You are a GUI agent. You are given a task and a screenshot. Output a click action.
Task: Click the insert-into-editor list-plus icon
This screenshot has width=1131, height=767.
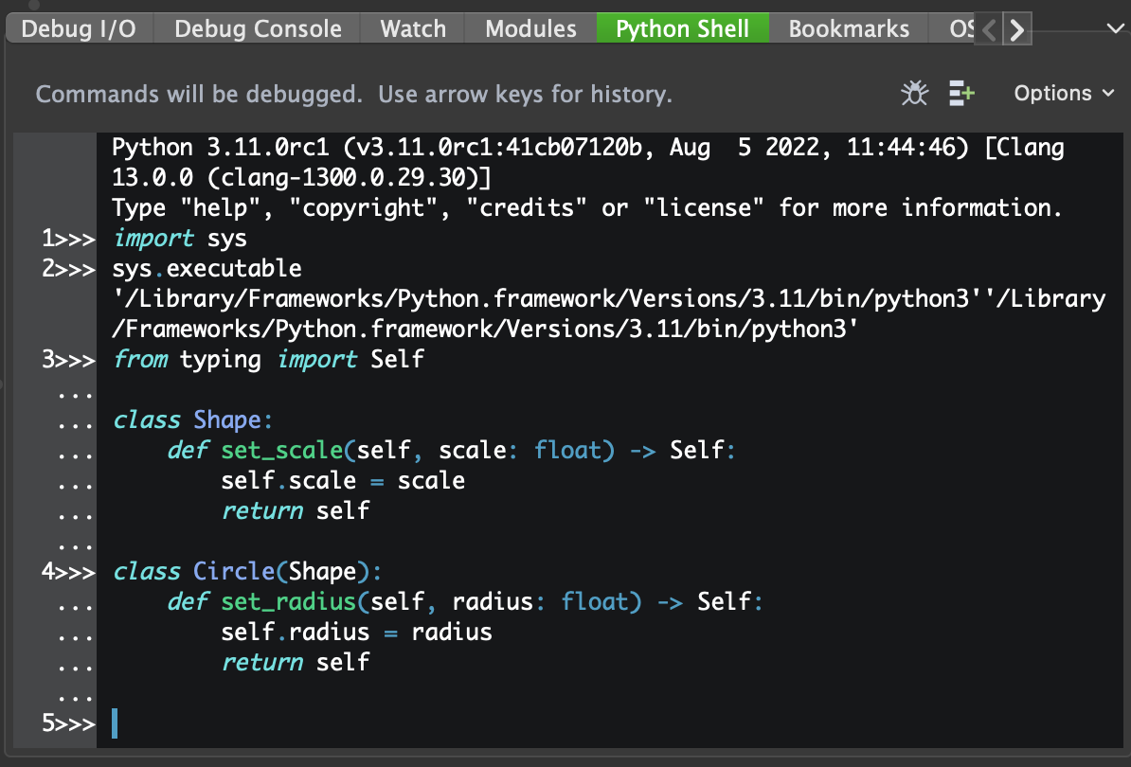click(x=960, y=93)
